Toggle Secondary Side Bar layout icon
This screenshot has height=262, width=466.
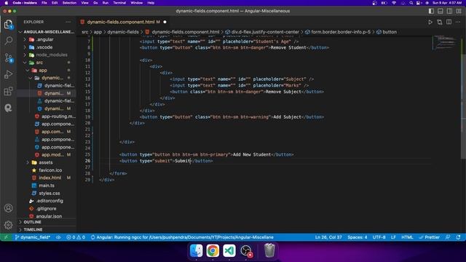point(449,11)
